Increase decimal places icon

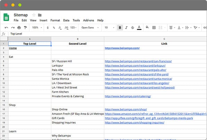(66, 28)
